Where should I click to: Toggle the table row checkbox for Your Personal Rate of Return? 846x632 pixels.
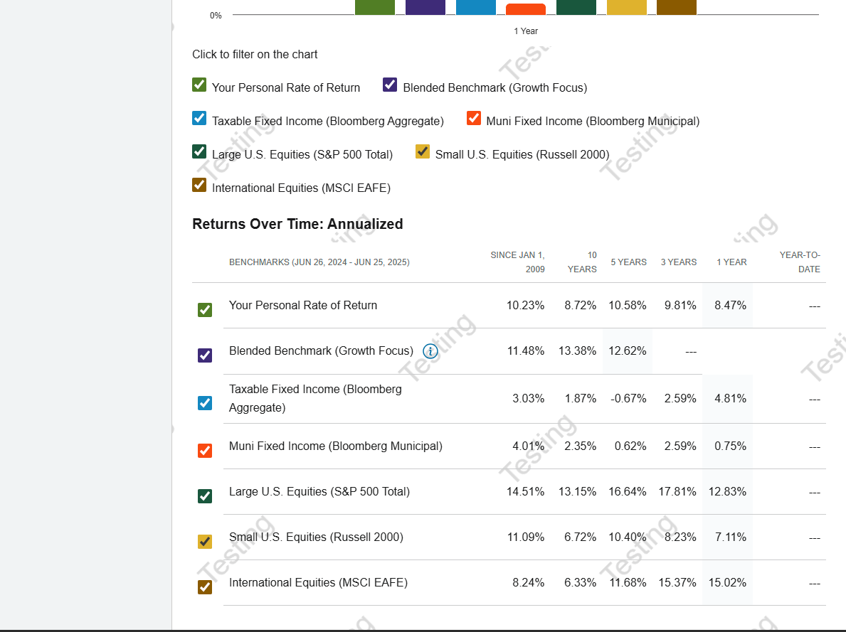(x=205, y=310)
